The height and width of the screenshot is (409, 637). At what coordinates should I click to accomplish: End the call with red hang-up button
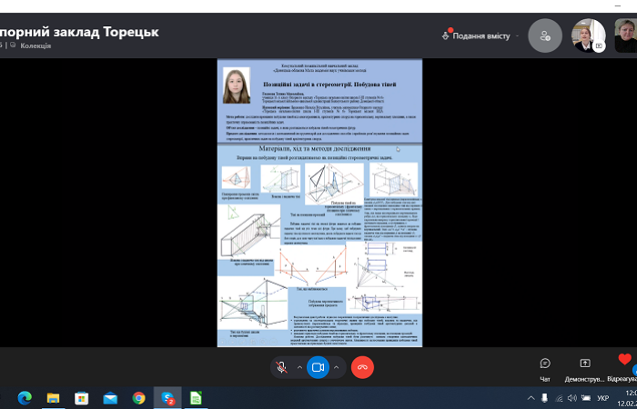tap(363, 367)
